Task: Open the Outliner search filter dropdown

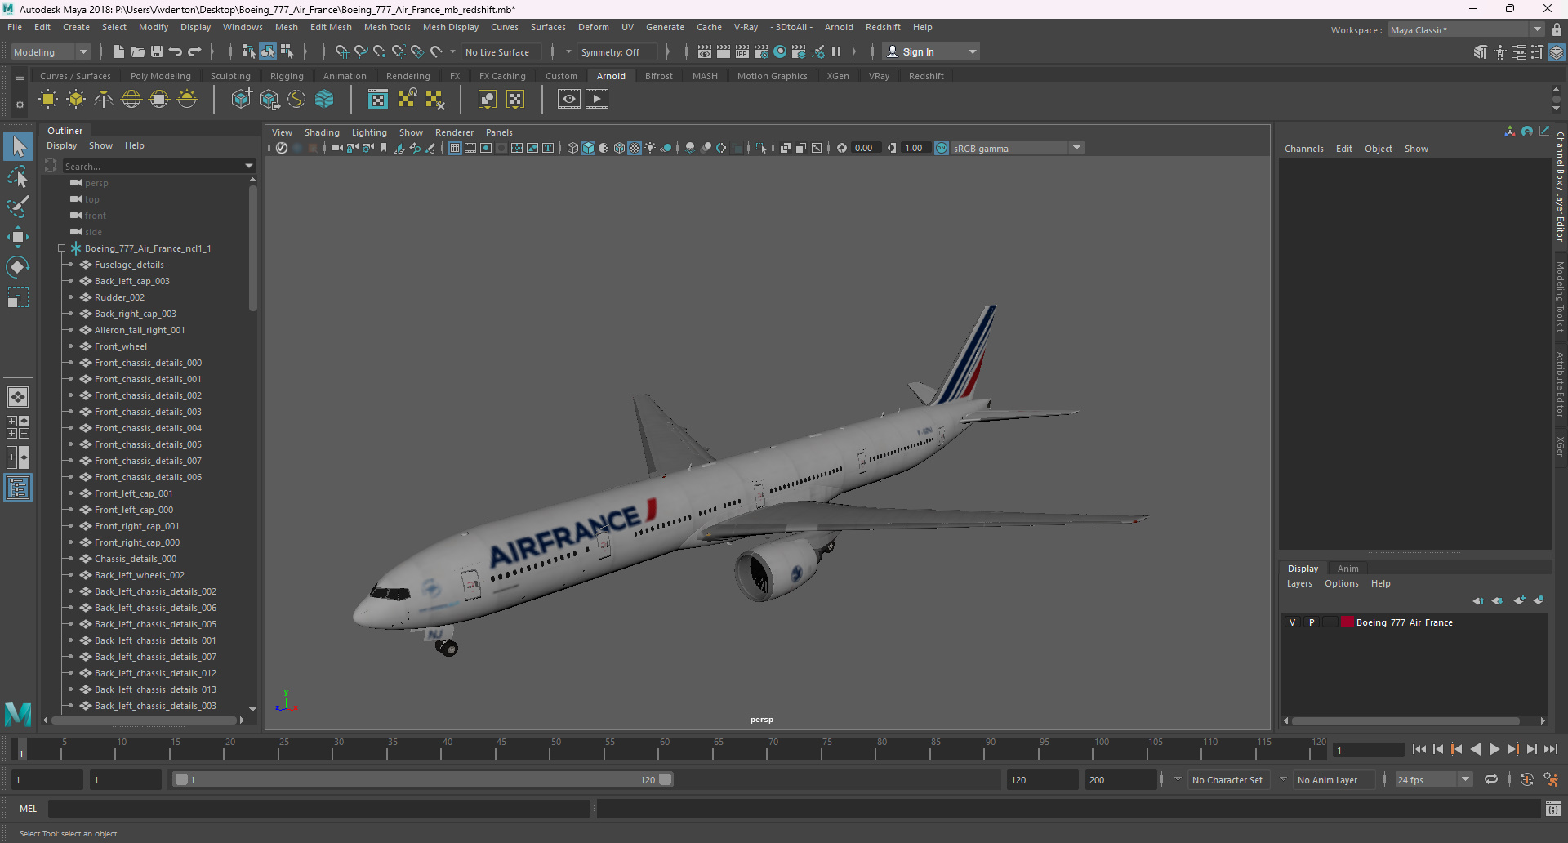Action: 249,166
